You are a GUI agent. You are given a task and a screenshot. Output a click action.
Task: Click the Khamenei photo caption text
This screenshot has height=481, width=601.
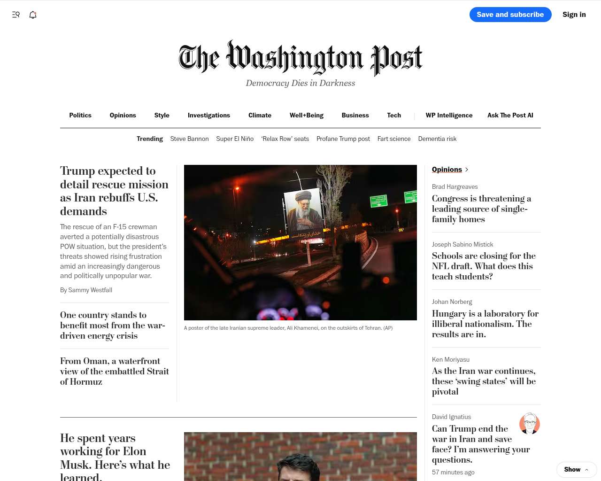(288, 328)
